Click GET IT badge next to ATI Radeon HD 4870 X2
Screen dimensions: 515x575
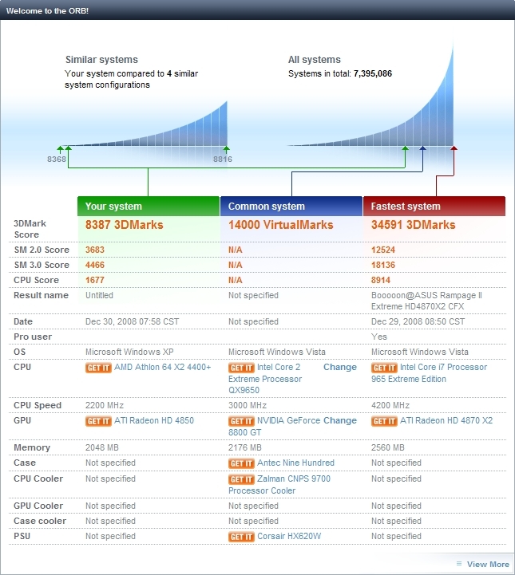(x=384, y=421)
